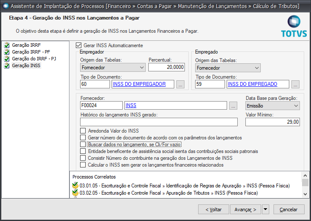This screenshot has height=221, width=311.
Task: Click the checklist icon beside Geração IRRF
Action: (x=7, y=45)
